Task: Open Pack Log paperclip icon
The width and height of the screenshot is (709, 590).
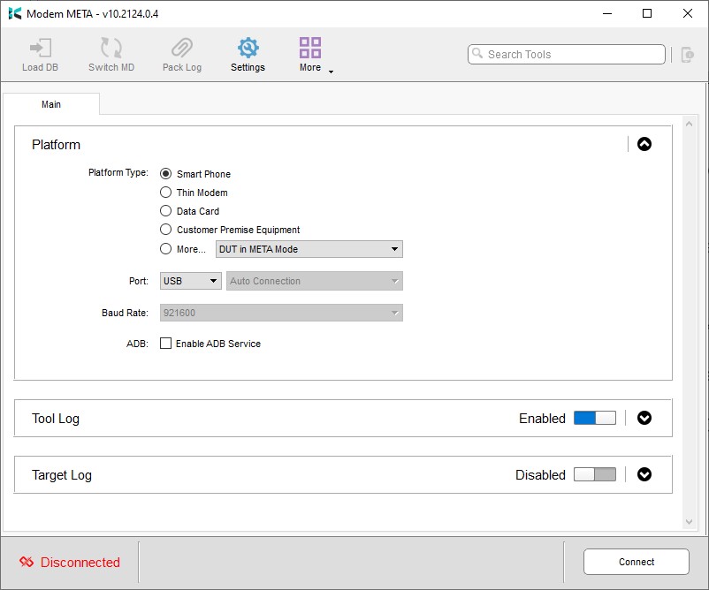Action: pos(182,49)
